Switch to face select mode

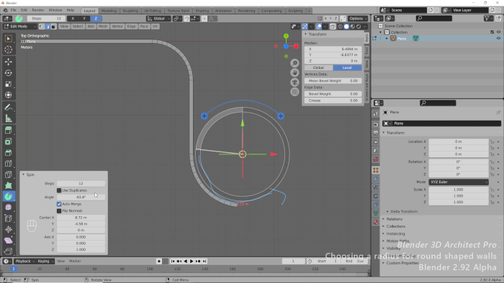click(x=54, y=27)
